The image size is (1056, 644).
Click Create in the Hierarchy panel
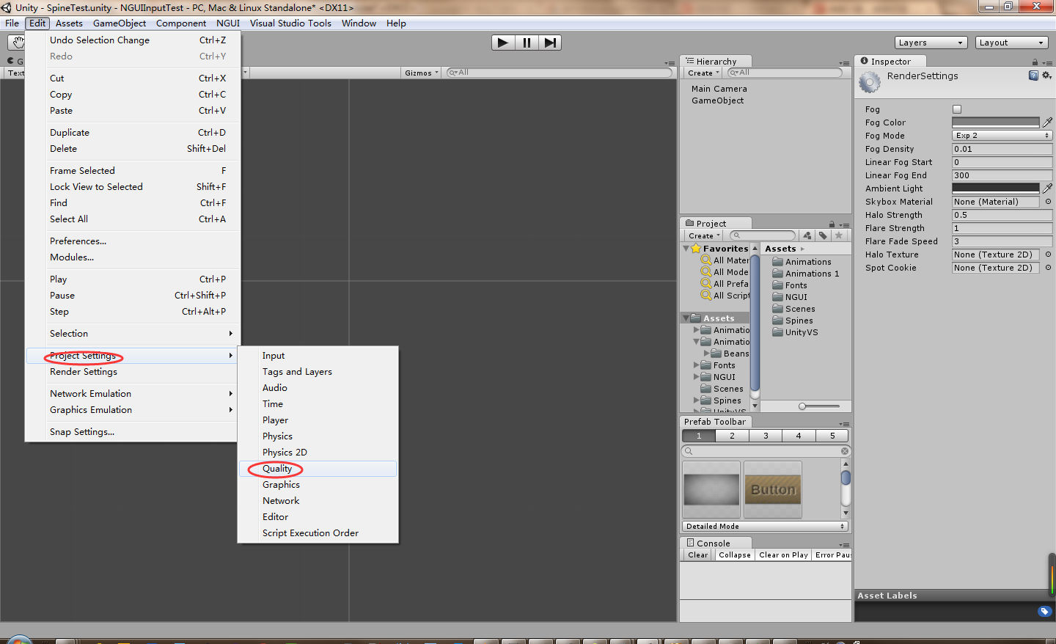[701, 73]
